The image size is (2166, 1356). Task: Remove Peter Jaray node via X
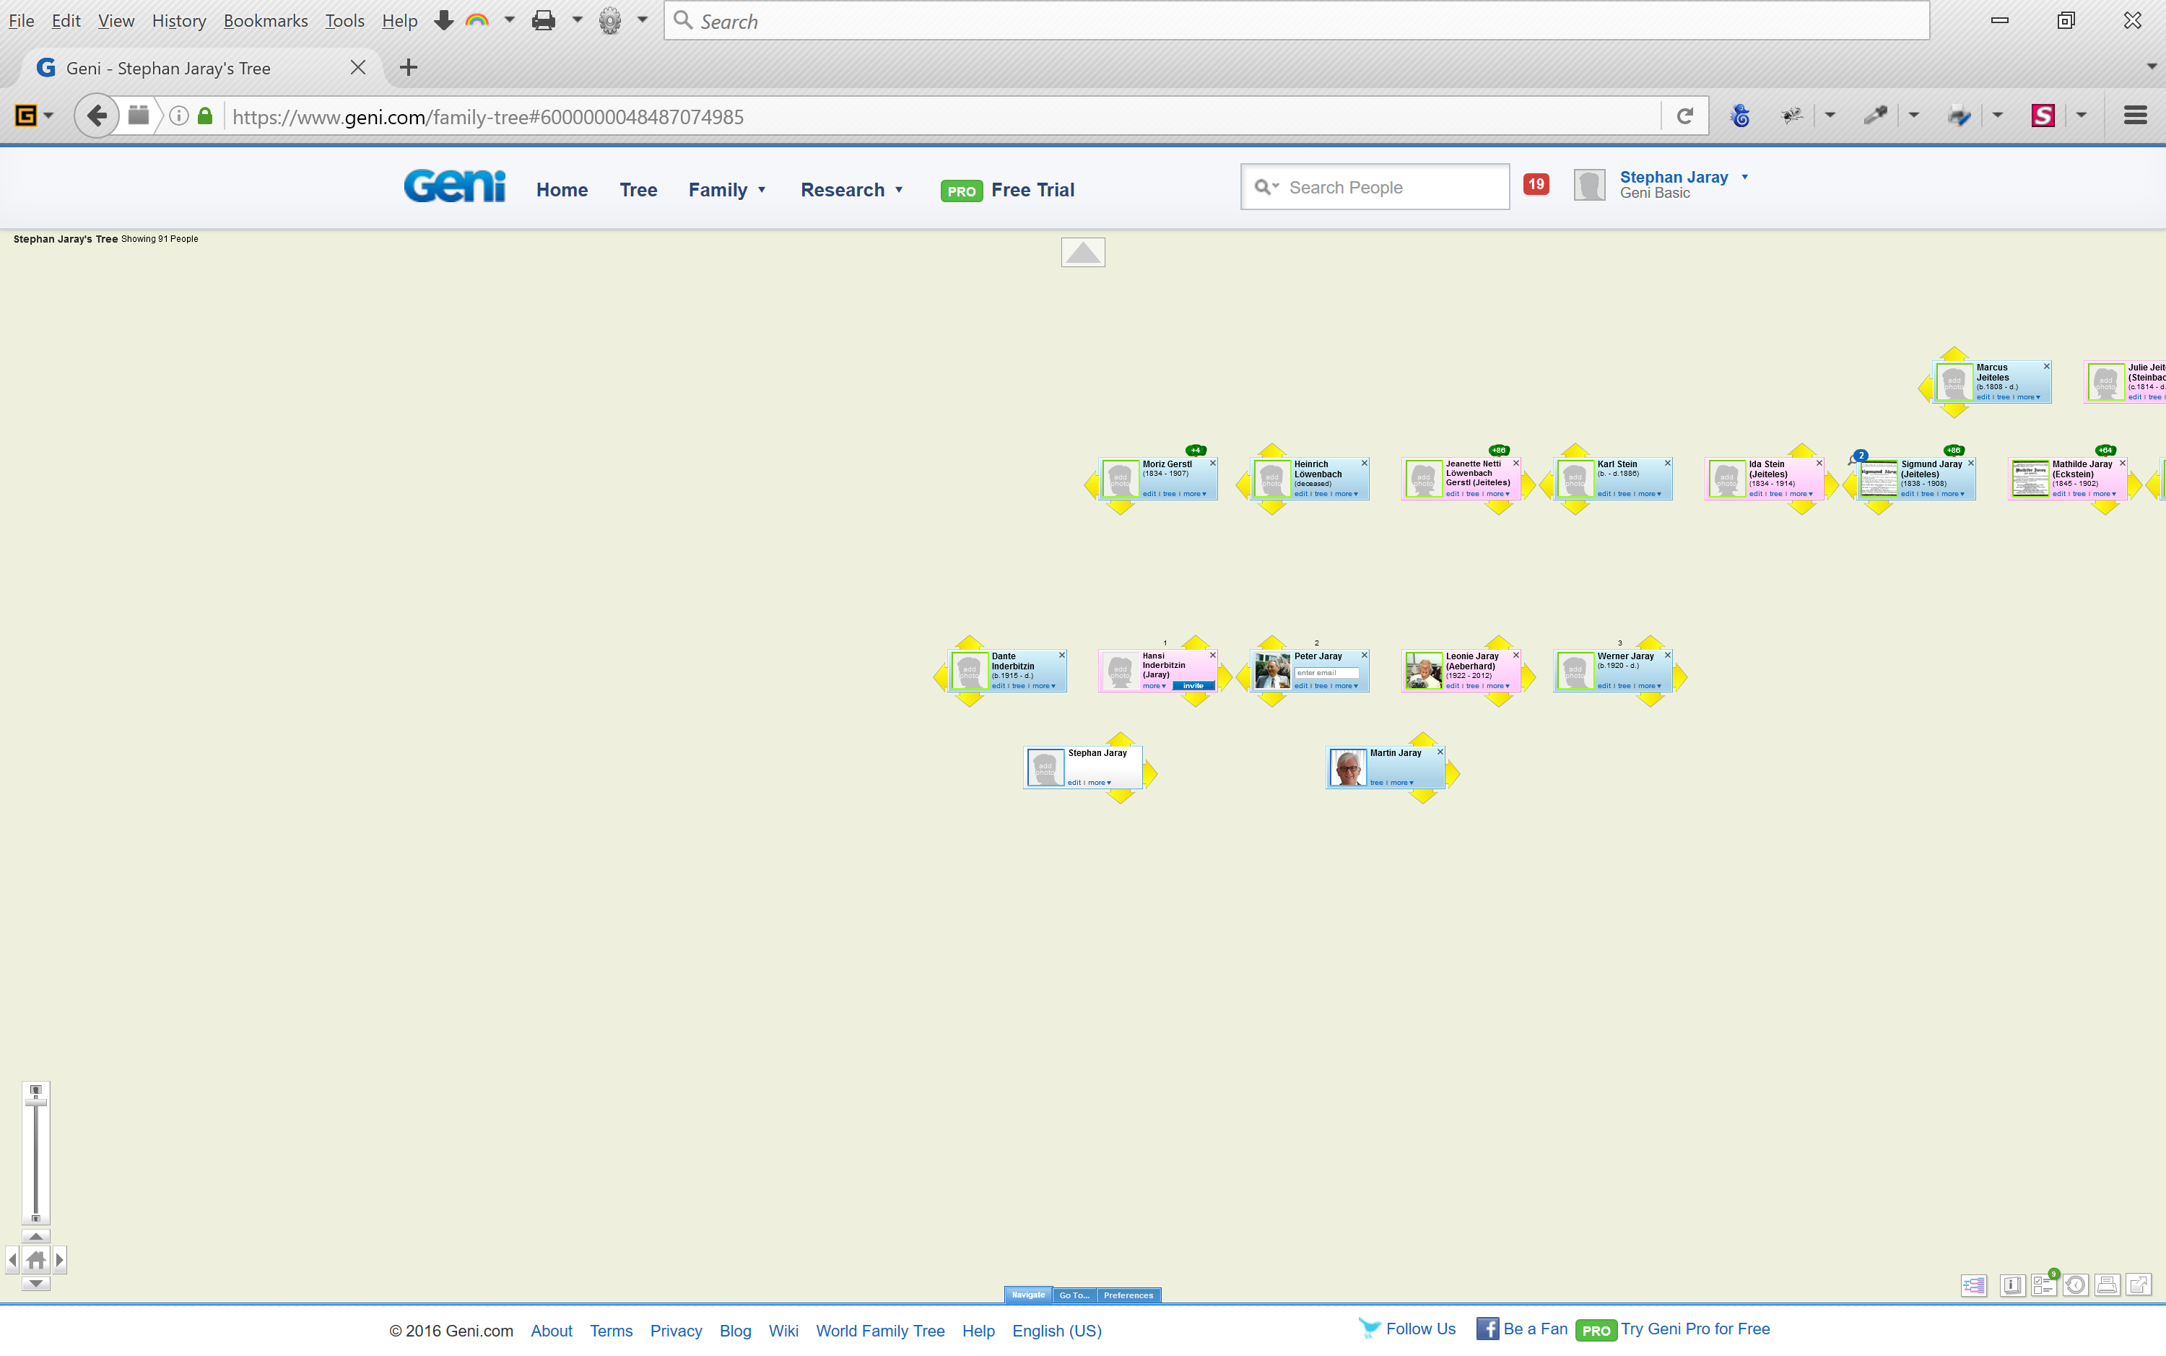pyautogui.click(x=1365, y=656)
